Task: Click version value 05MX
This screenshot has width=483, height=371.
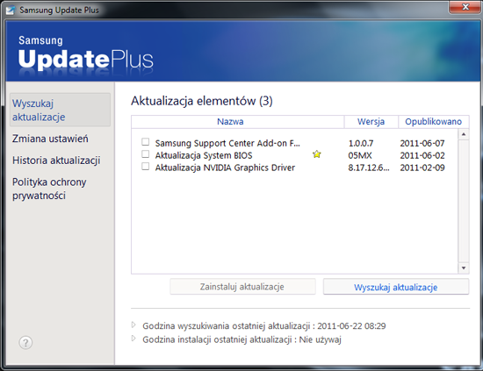Action: (x=360, y=155)
